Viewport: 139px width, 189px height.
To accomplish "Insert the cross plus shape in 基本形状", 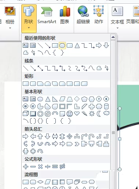I will click(x=92, y=106).
